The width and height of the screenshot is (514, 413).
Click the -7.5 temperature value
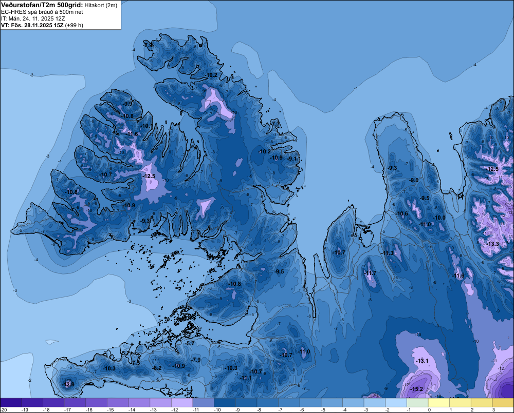[x=136, y=363]
